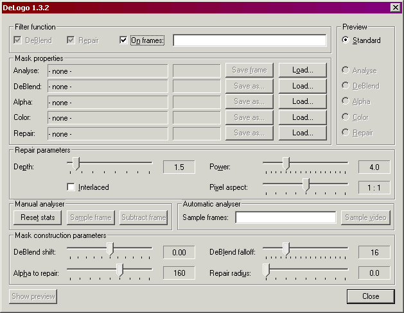Click the Sample video button

point(365,217)
